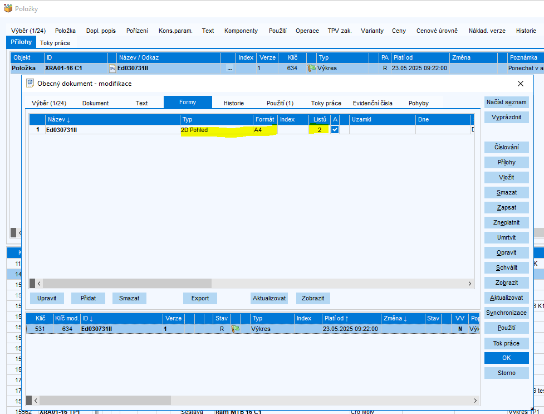The height and width of the screenshot is (414, 544).
Task: Click the Přílohy button in the right panel
Action: point(507,162)
